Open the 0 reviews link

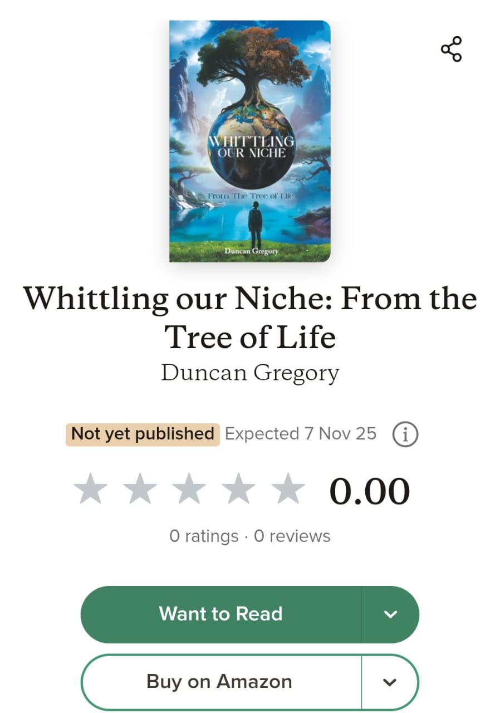tap(292, 536)
